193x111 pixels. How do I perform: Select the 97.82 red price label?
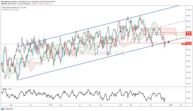click(188, 35)
